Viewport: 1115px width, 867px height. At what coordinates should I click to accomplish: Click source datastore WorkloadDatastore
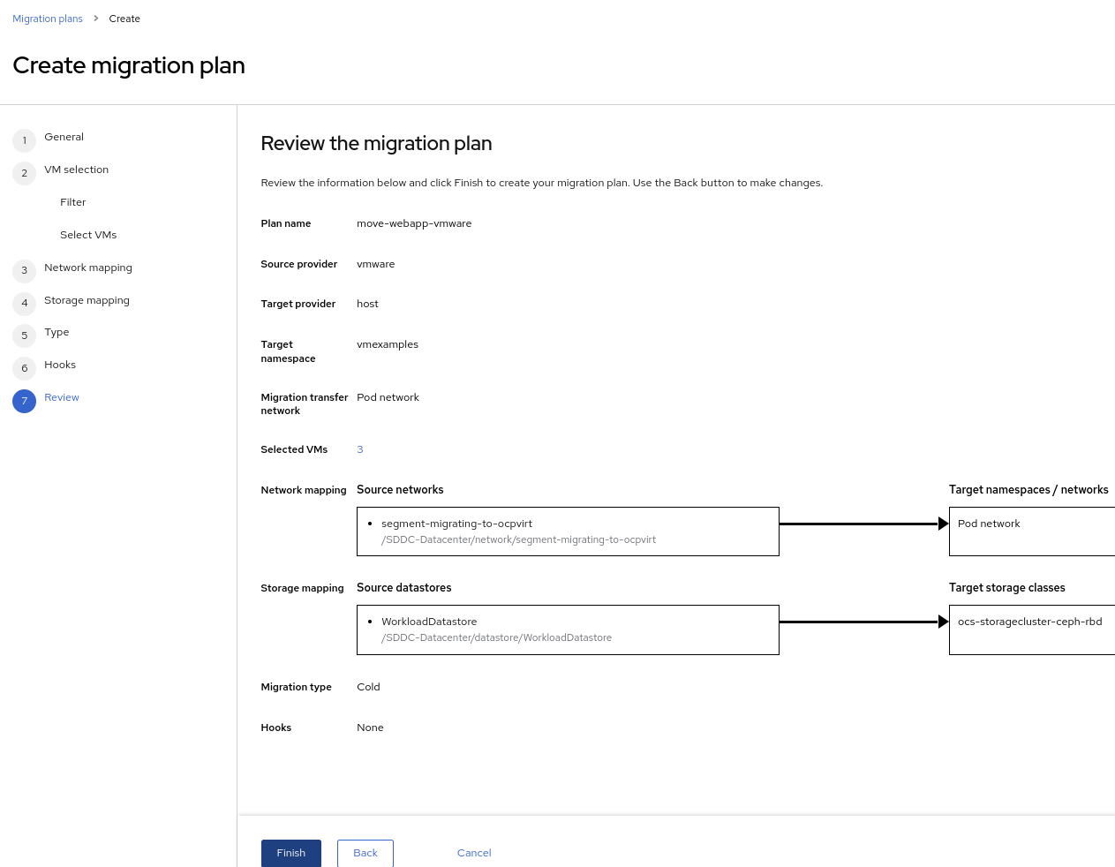tap(429, 622)
